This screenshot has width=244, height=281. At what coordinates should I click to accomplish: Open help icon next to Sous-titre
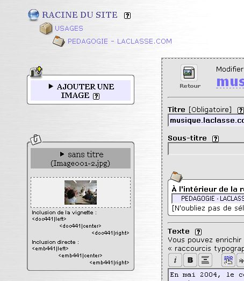point(216,139)
